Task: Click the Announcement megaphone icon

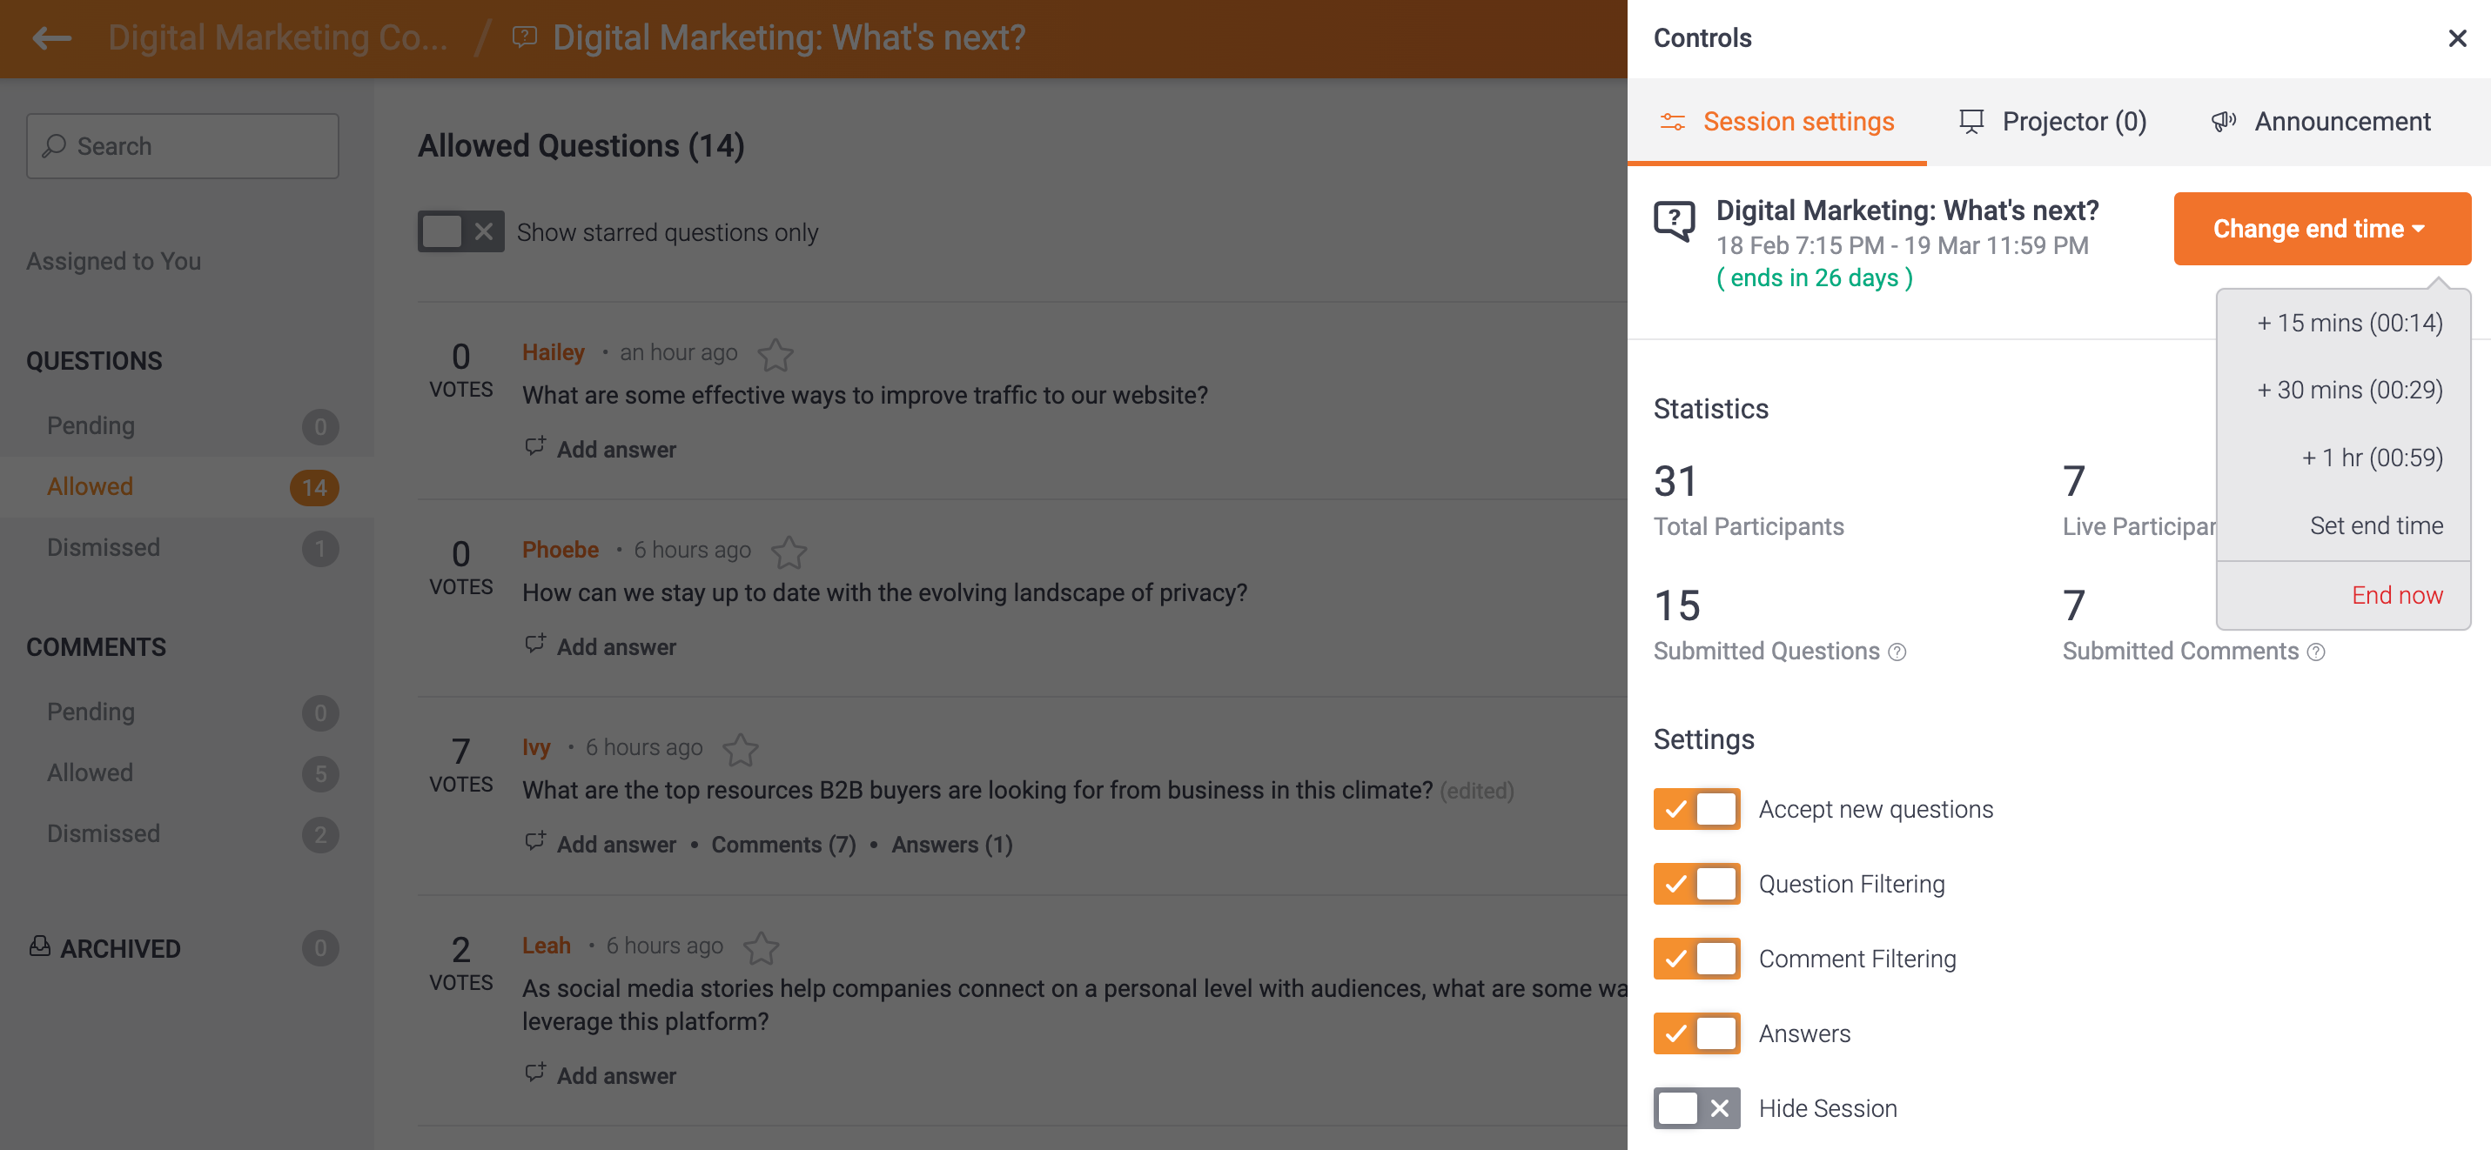Action: pos(2222,122)
